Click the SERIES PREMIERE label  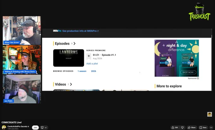(96, 50)
